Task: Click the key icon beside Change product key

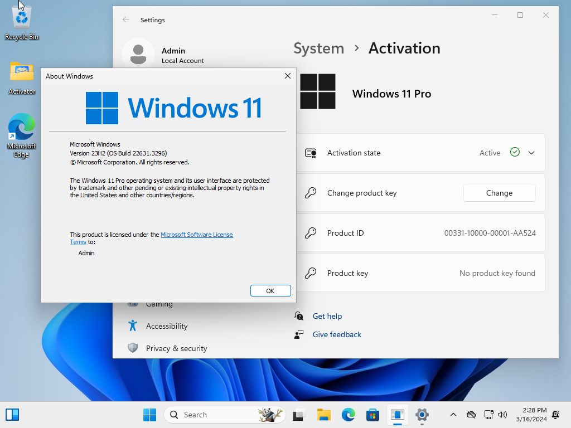Action: [311, 193]
